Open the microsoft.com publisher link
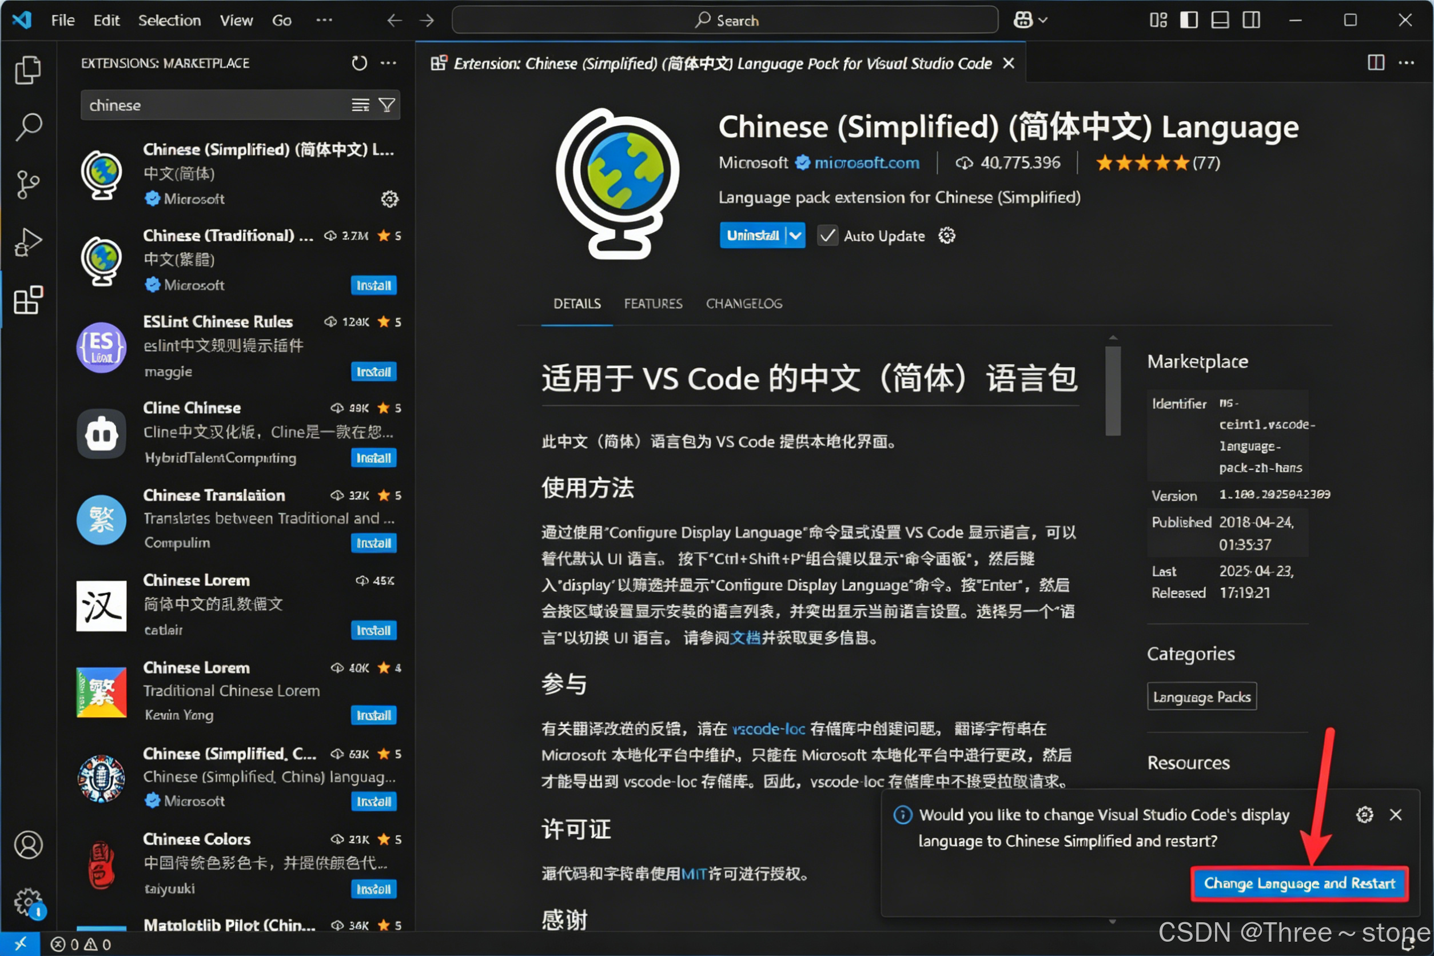The height and width of the screenshot is (956, 1434). point(866,163)
